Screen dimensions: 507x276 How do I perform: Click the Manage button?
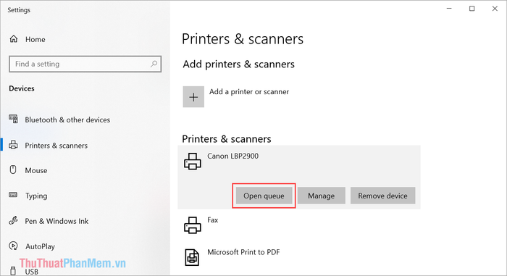pyautogui.click(x=322, y=196)
